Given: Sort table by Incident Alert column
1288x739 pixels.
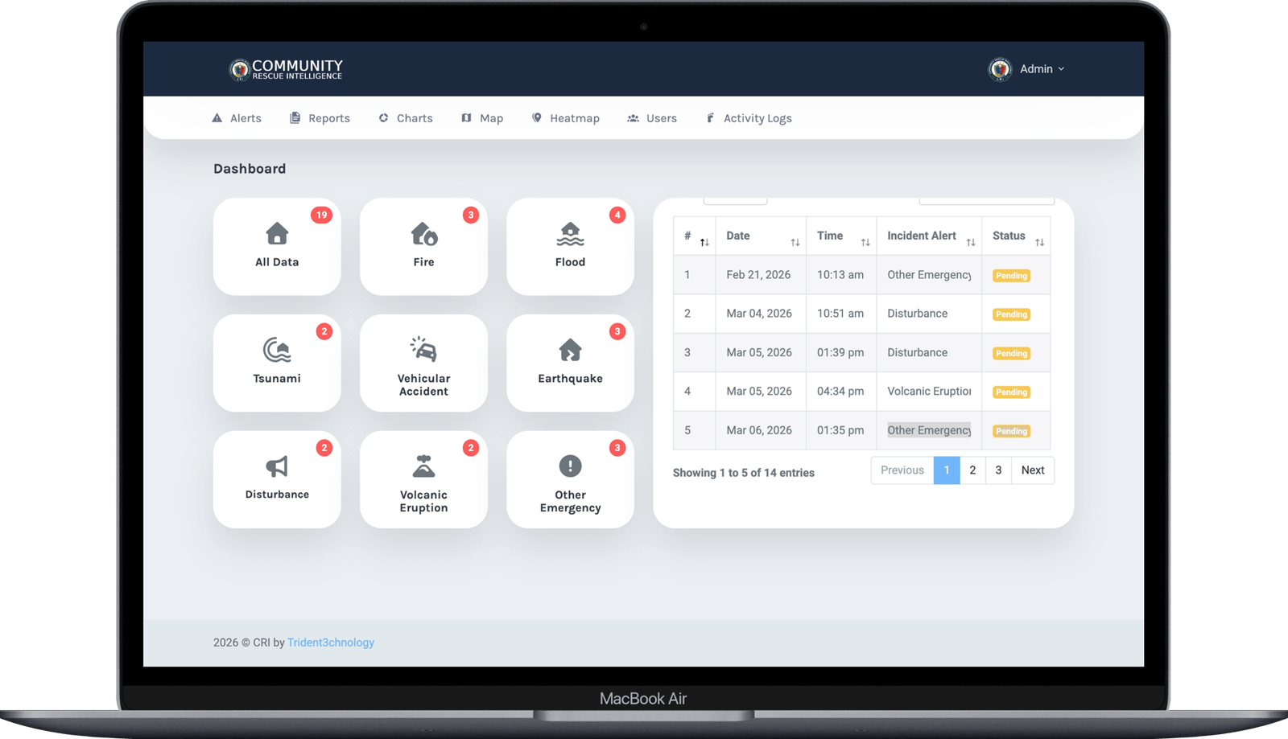Looking at the screenshot, I should 929,236.
